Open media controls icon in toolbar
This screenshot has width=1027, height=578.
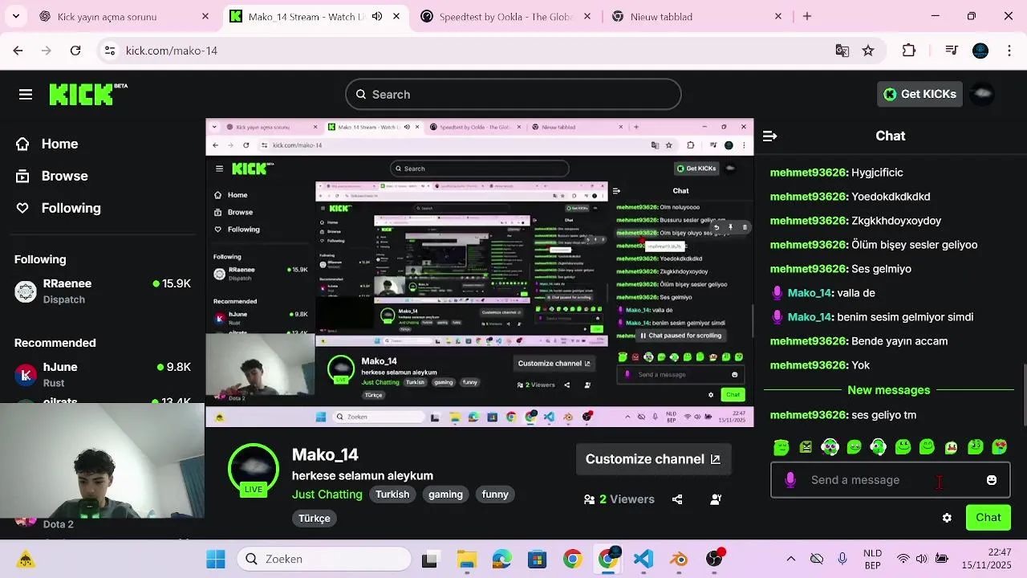click(x=952, y=51)
